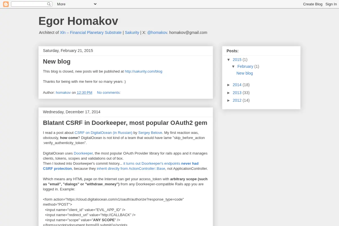Open the 2015 archive link
The height and width of the screenshot is (226, 339).
tap(237, 60)
